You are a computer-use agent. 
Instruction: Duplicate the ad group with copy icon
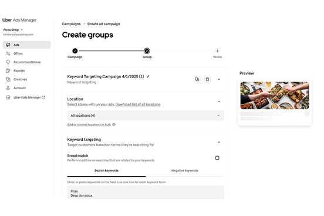(197, 79)
